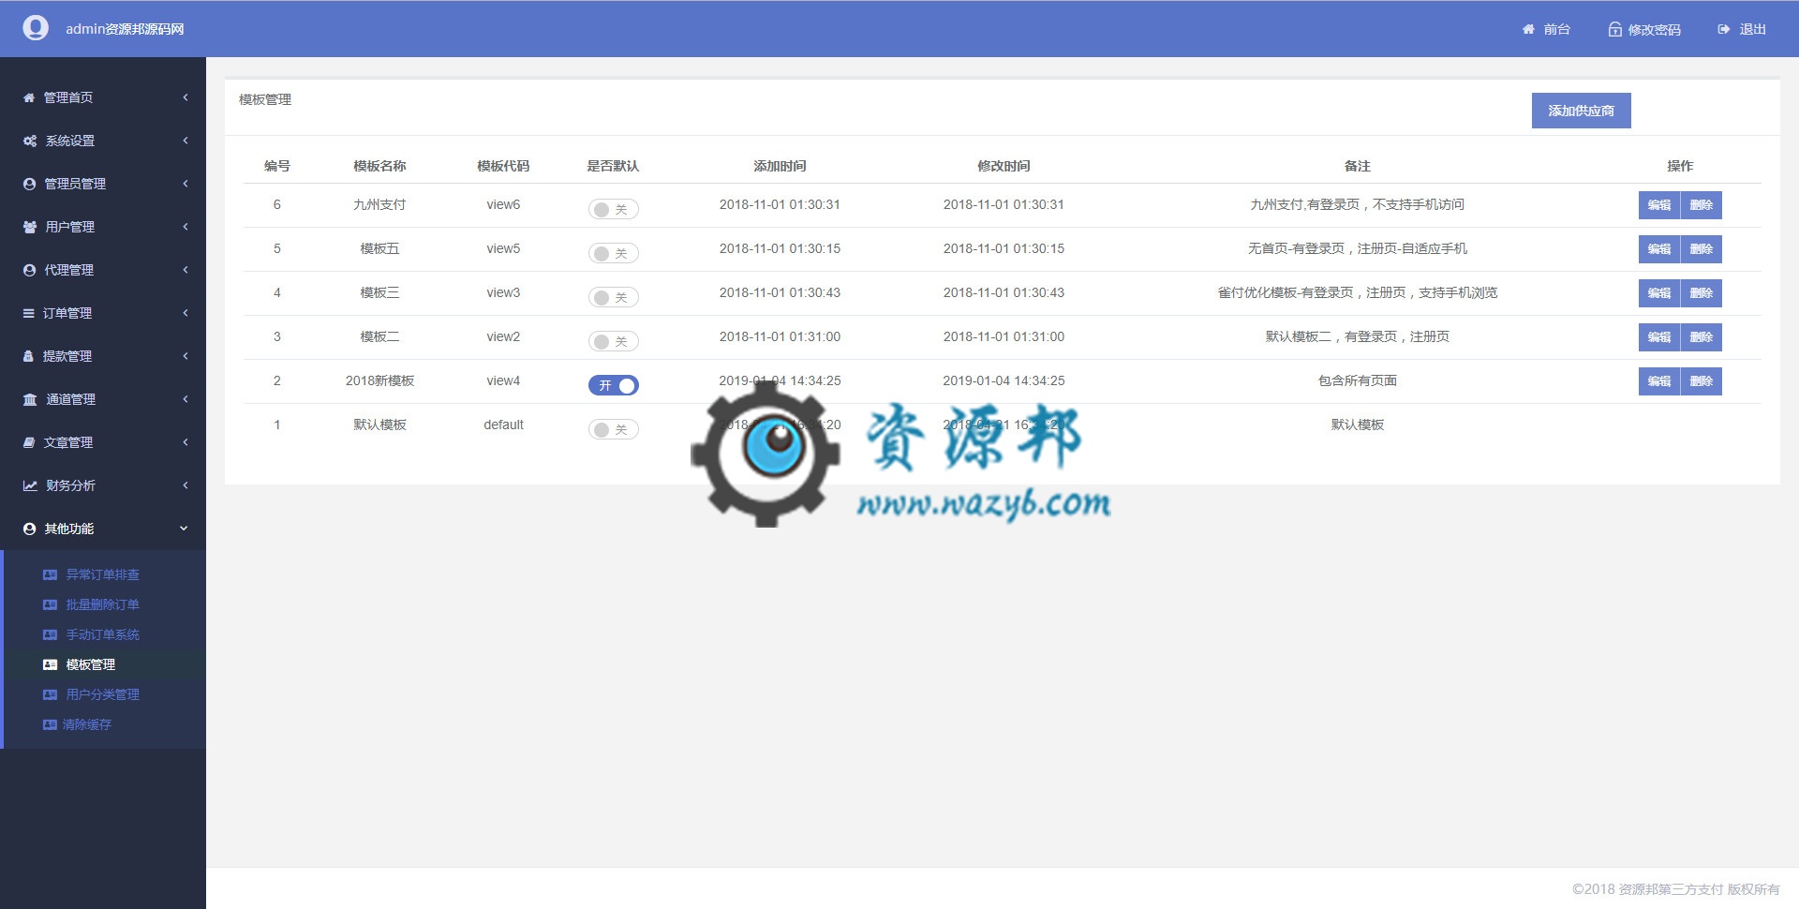Expand the 用户管理 menu chevron
This screenshot has height=909, width=1799.
(186, 227)
